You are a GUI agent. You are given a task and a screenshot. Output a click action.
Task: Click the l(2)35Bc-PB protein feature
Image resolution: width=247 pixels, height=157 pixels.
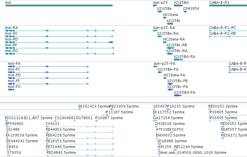[170, 84]
